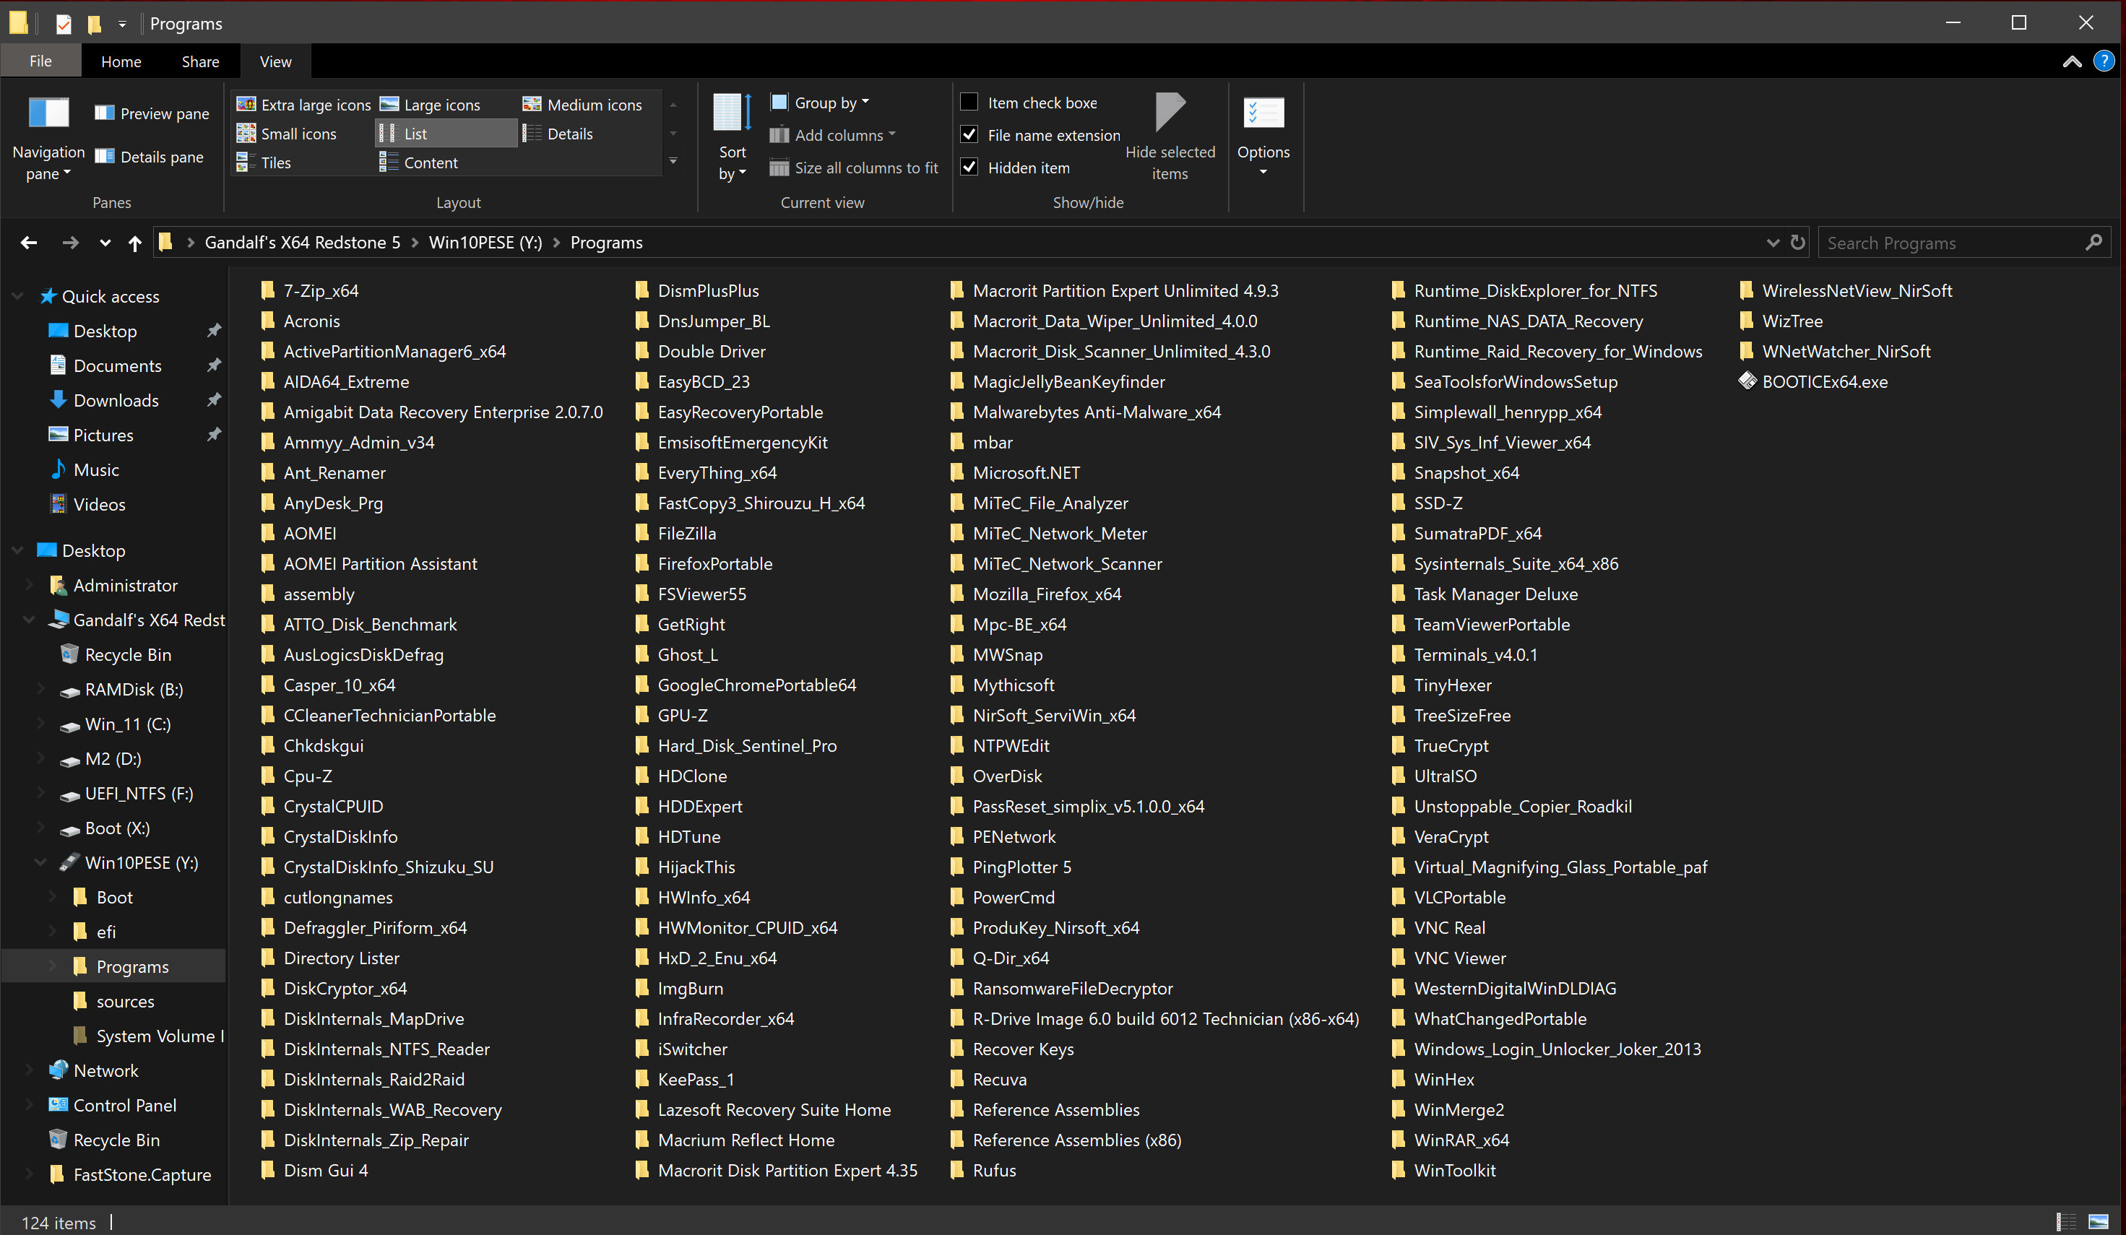Viewport: 2126px width, 1235px height.
Task: Click Gandalf's X64 Redstone 5 breadcrumb
Action: coord(302,243)
